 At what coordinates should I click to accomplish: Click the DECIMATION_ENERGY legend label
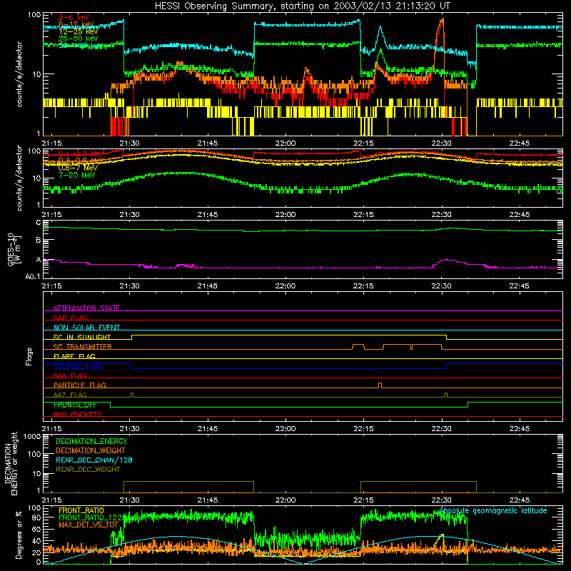pos(91,441)
